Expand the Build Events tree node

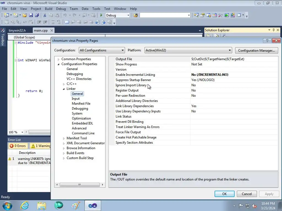(64, 153)
